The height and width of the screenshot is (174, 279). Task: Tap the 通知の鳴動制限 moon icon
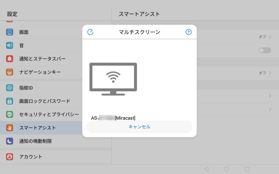pyautogui.click(x=10, y=141)
